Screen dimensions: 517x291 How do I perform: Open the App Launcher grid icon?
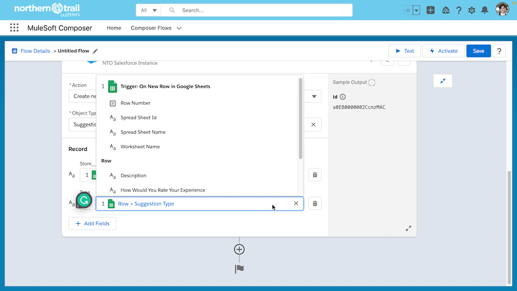click(14, 28)
